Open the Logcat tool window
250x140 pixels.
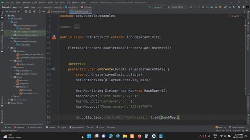(62, 128)
